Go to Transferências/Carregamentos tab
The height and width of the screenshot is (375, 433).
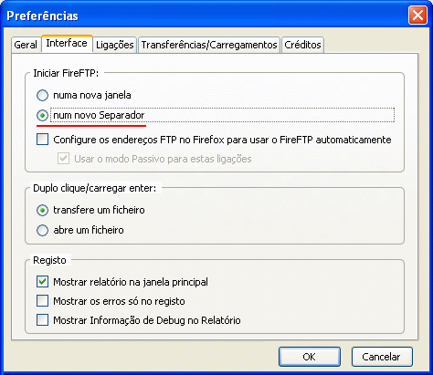click(x=209, y=45)
